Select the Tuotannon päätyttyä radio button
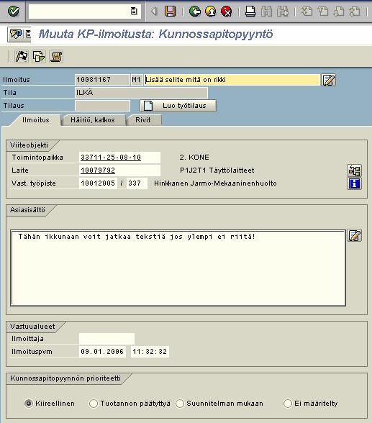 [x=94, y=404]
